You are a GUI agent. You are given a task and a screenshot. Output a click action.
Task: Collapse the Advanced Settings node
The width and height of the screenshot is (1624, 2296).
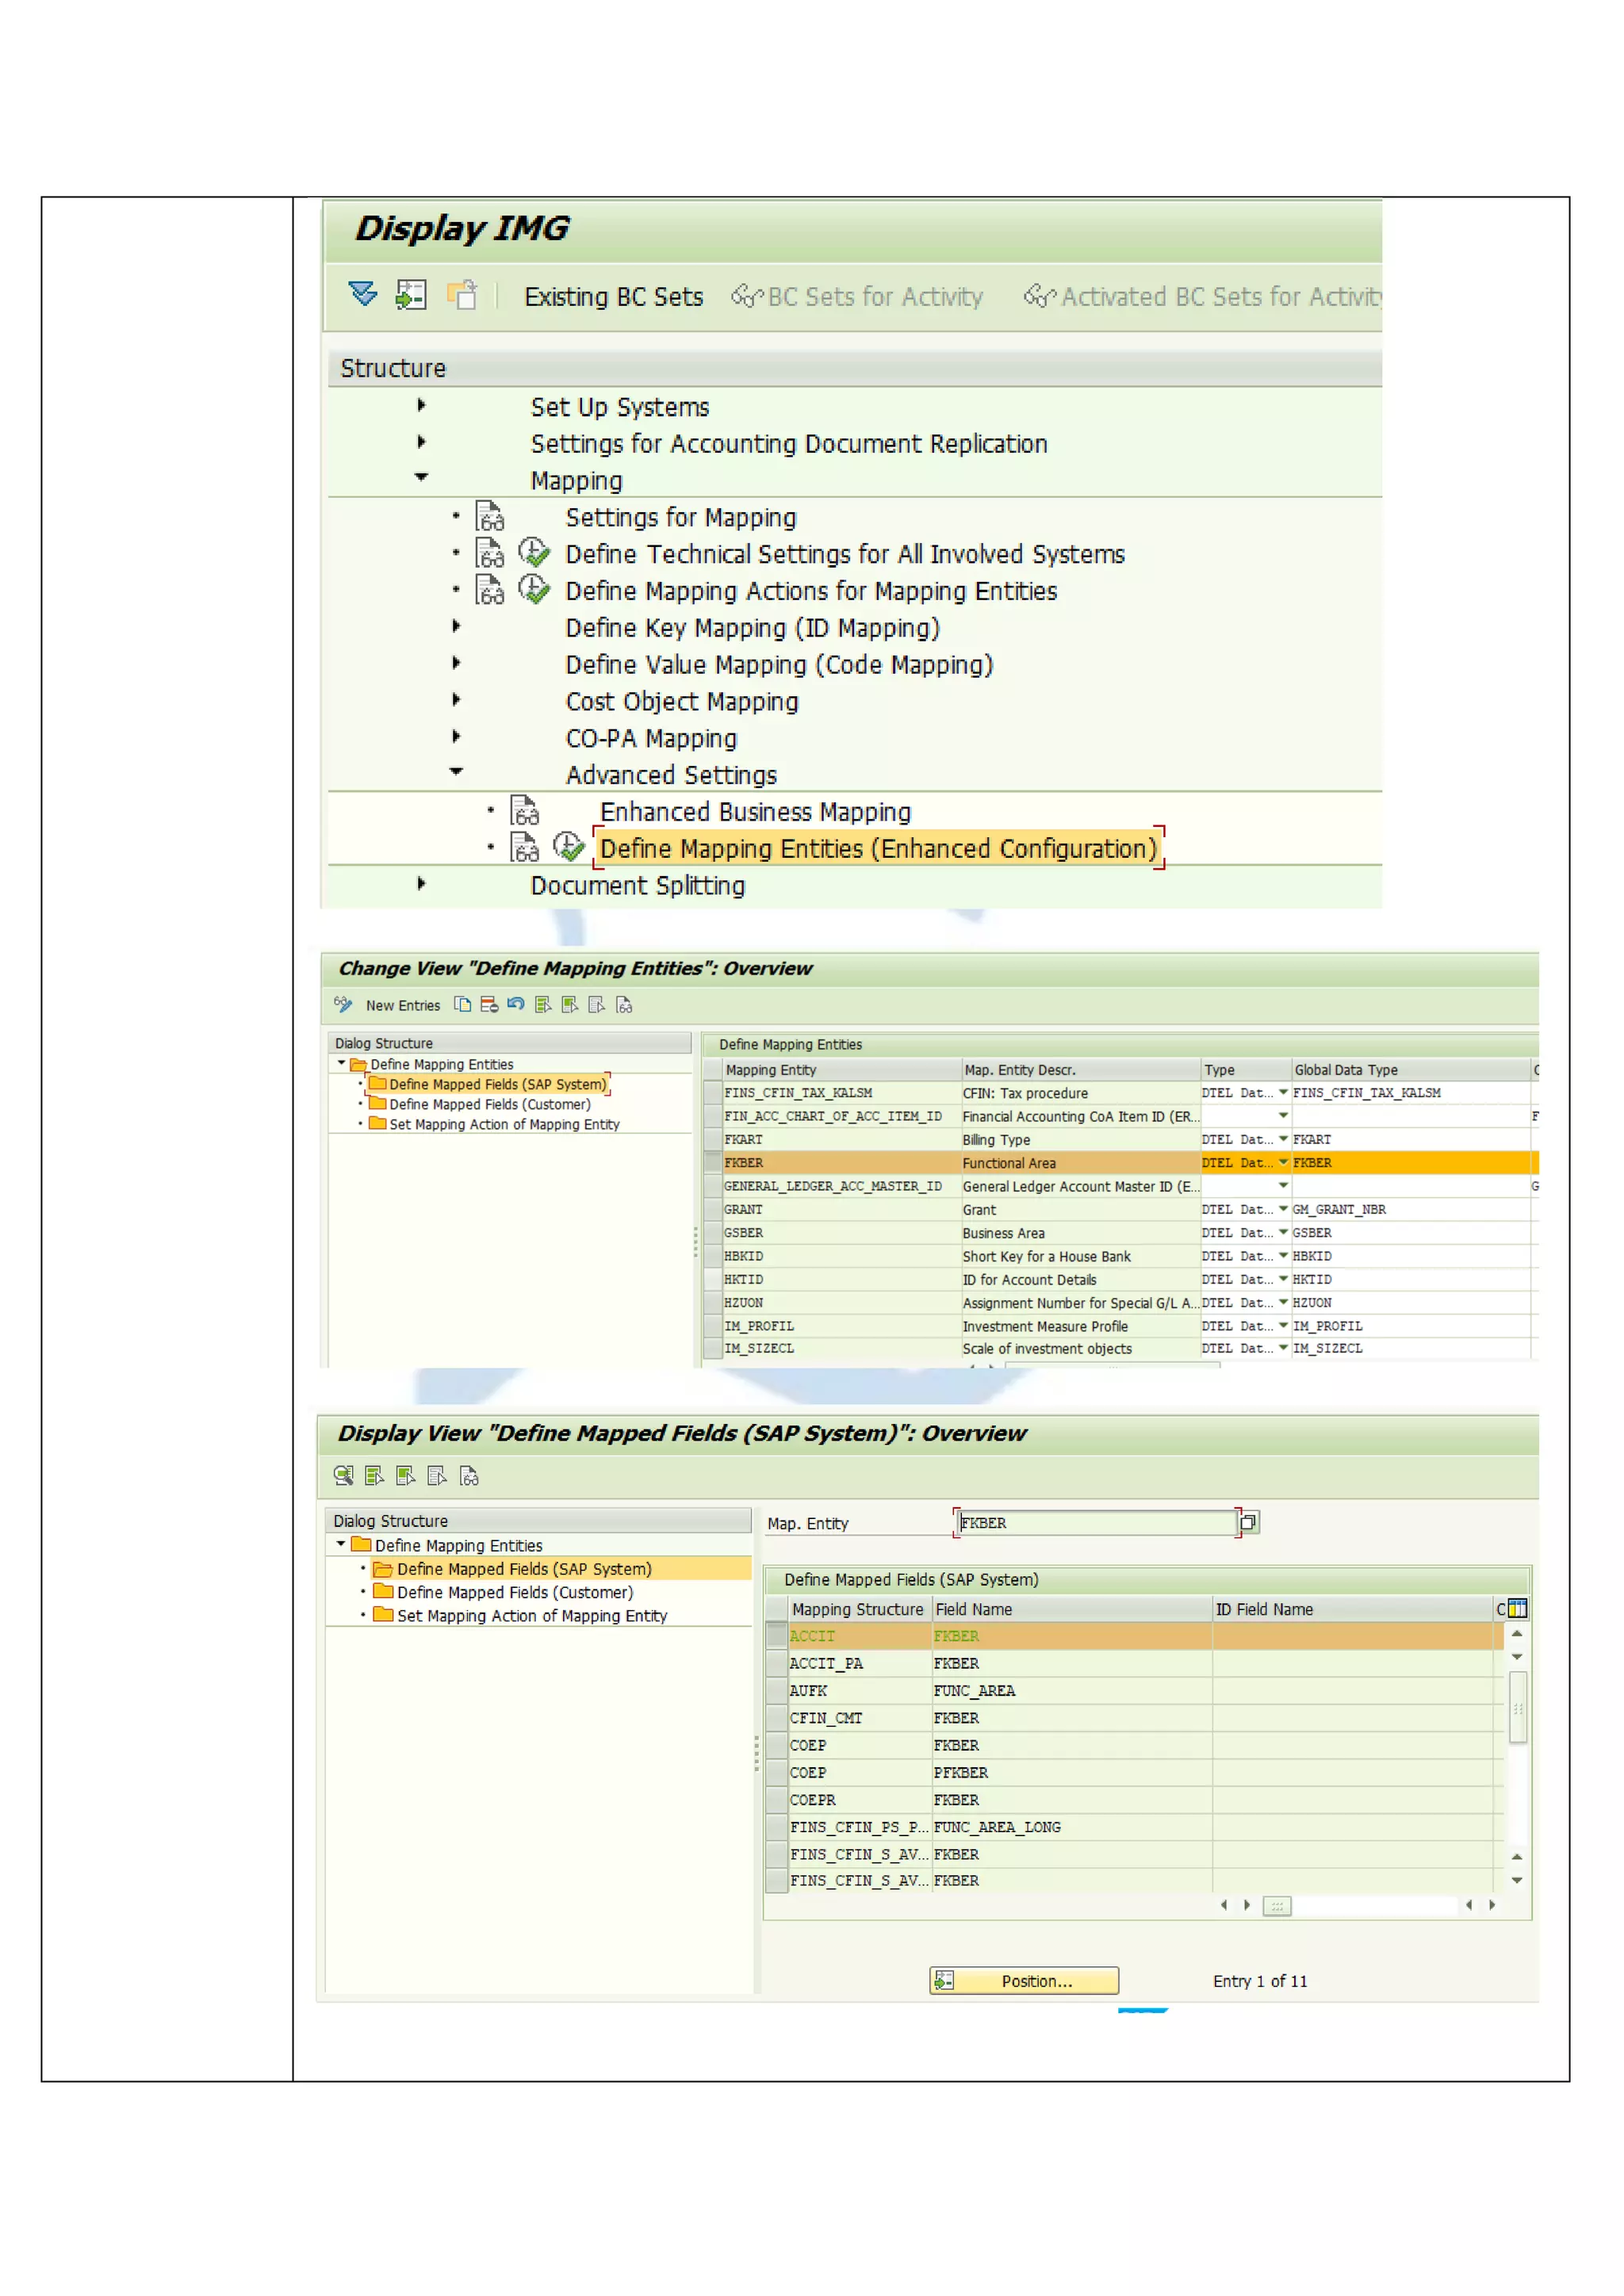point(456,772)
